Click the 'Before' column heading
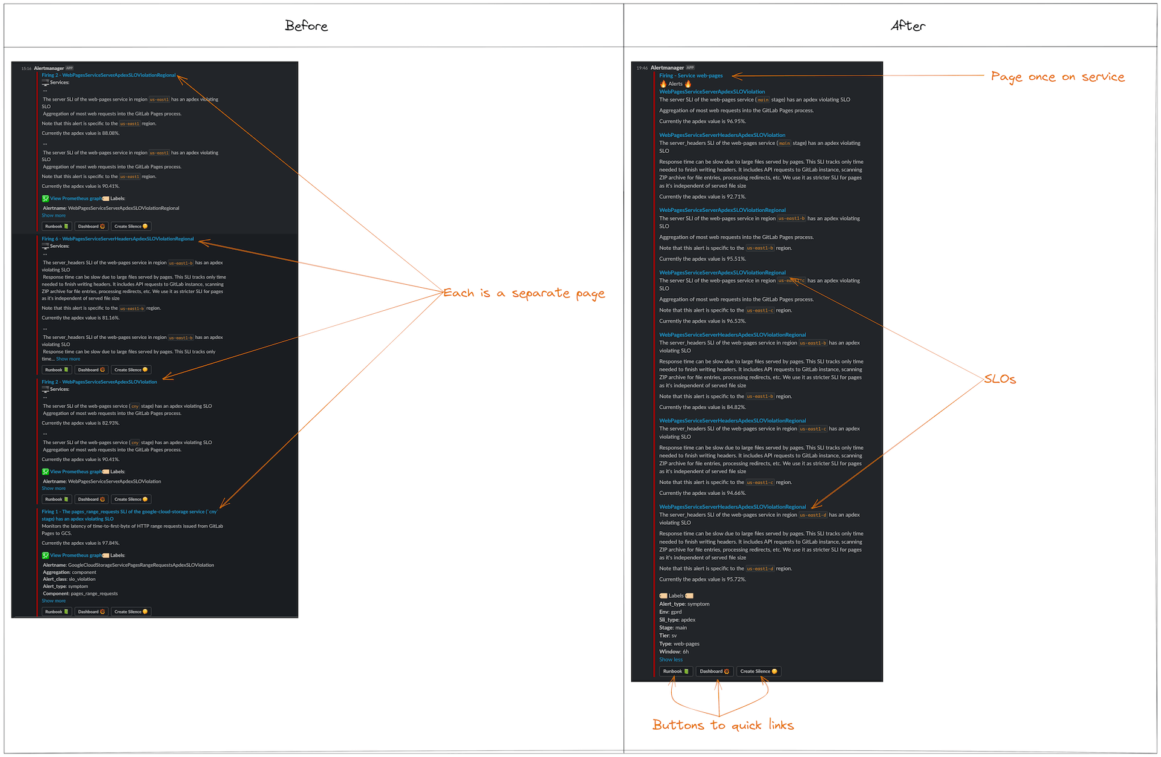This screenshot has height=757, width=1161. click(306, 25)
